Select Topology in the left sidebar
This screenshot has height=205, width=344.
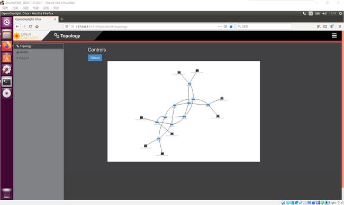point(39,46)
